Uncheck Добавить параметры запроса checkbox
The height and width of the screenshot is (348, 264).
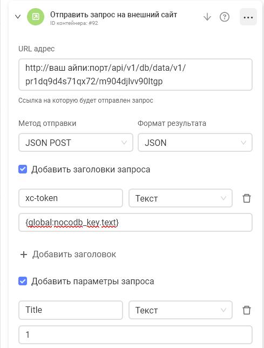click(x=23, y=281)
